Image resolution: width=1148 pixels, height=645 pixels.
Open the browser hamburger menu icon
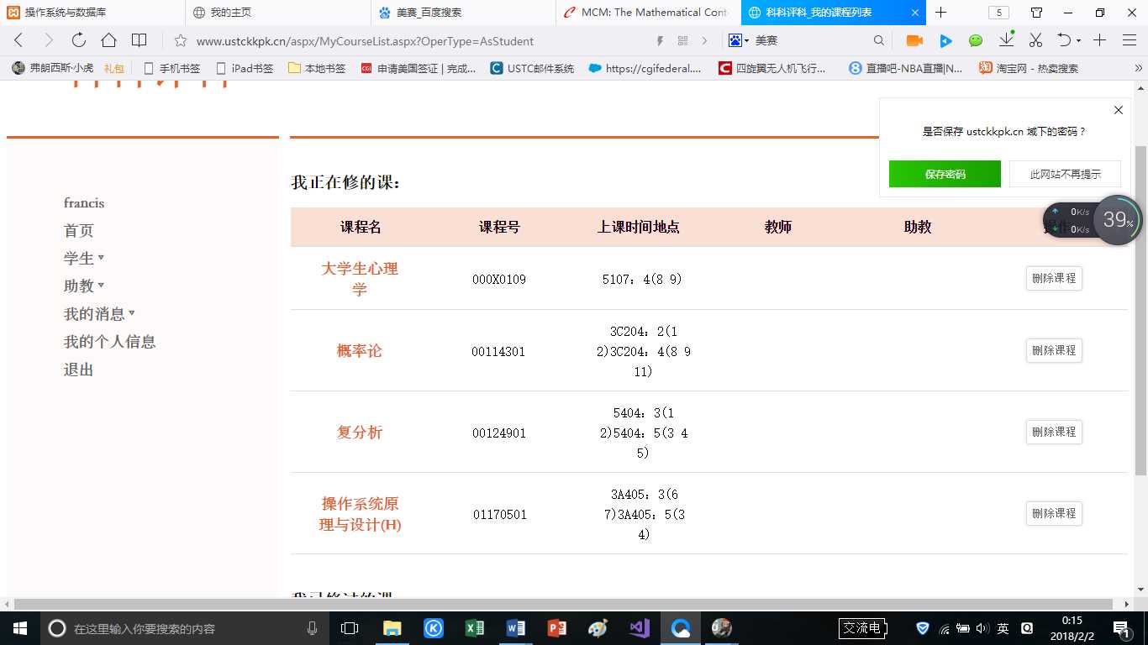pyautogui.click(x=1130, y=40)
